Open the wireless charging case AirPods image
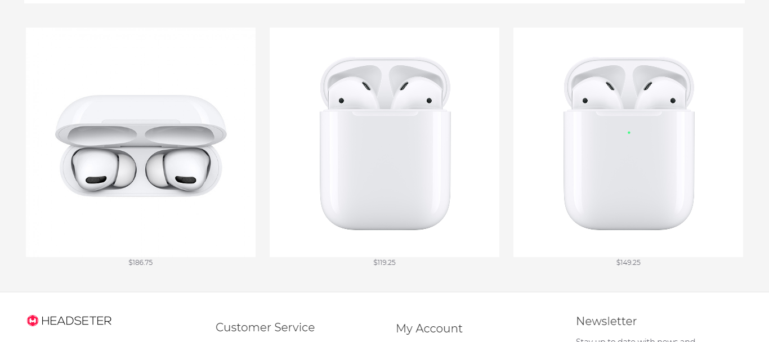Image resolution: width=769 pixels, height=342 pixels. pos(628,142)
